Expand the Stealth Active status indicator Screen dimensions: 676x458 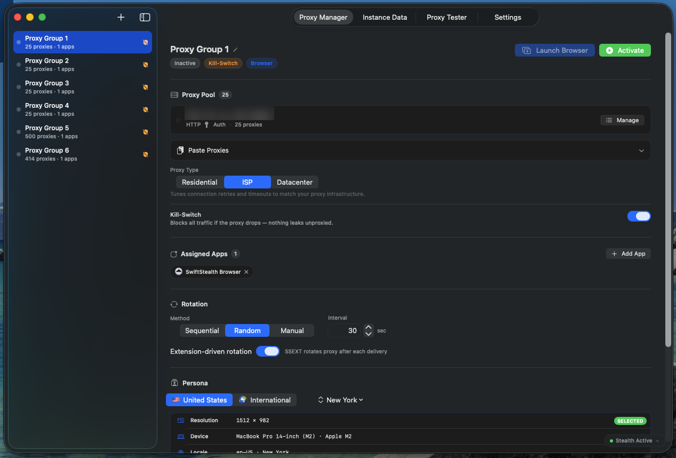point(634,441)
